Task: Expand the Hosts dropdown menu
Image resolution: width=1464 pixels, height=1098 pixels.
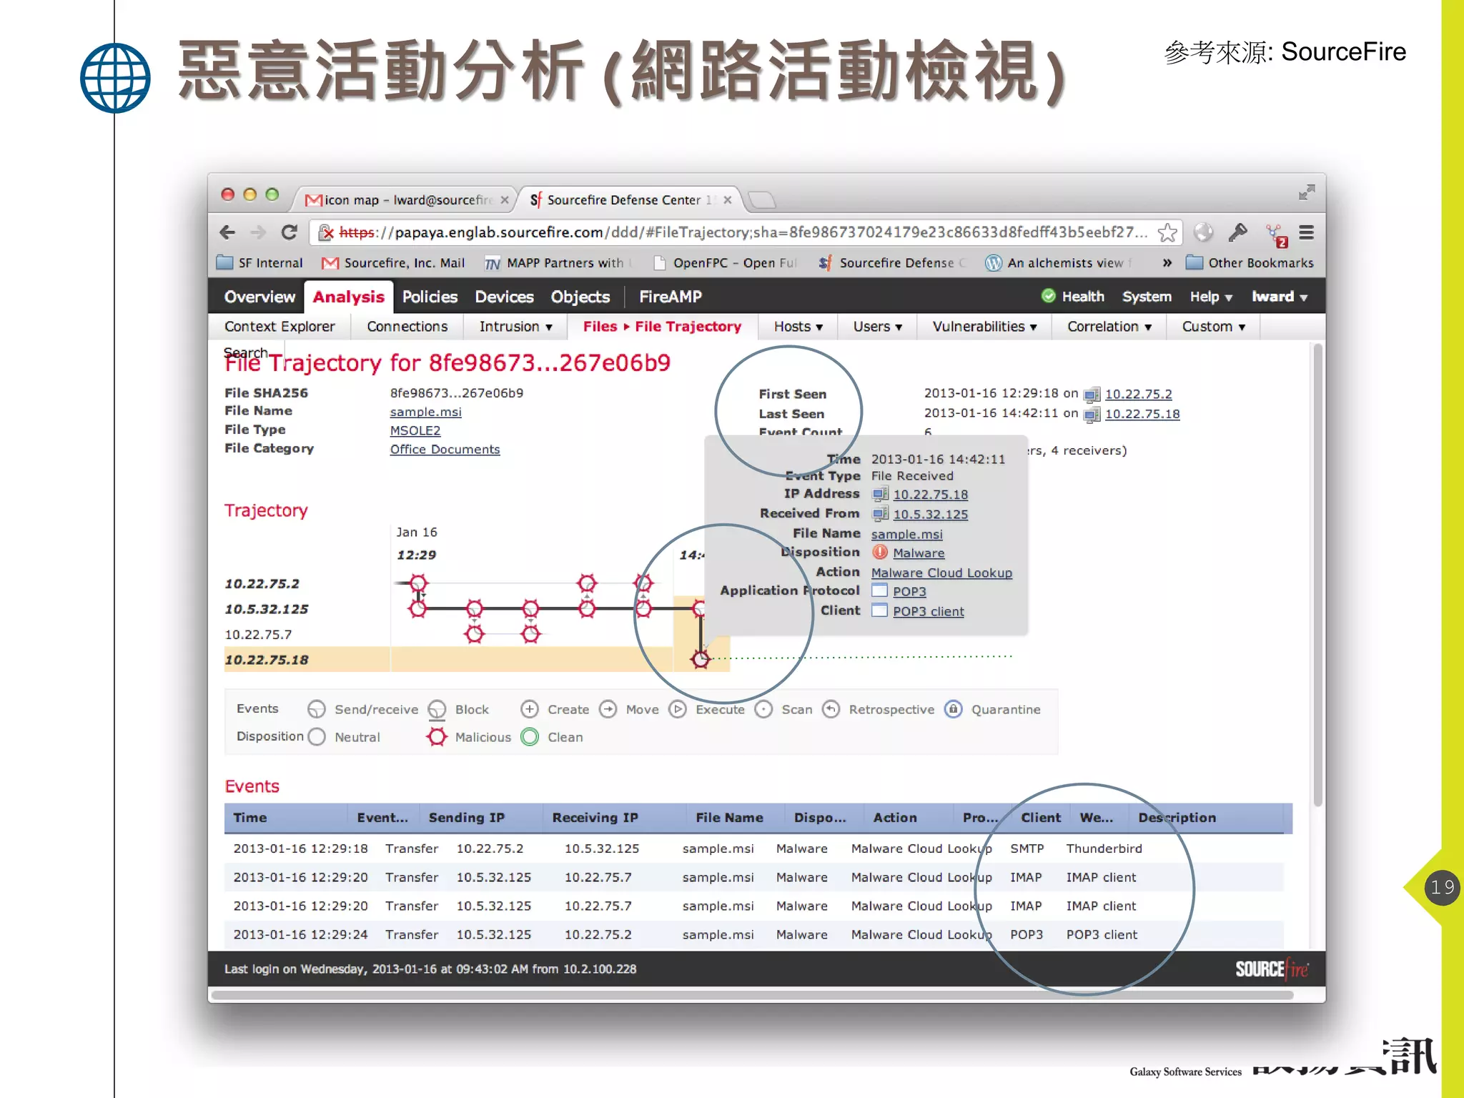Action: (x=798, y=327)
